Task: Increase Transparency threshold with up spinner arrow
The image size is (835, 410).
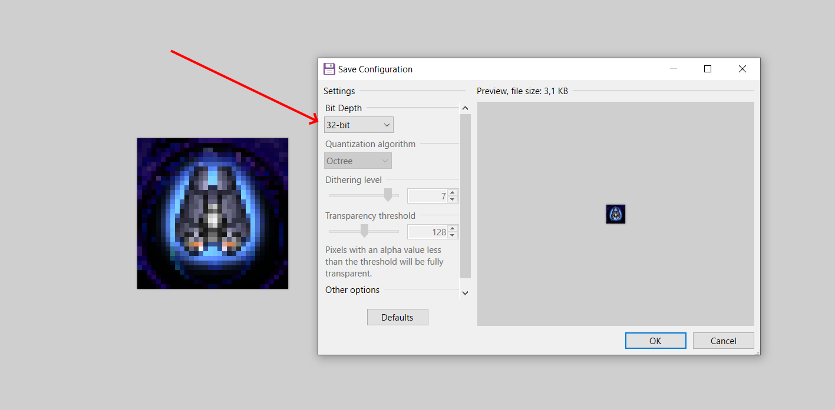Action: [x=453, y=228]
